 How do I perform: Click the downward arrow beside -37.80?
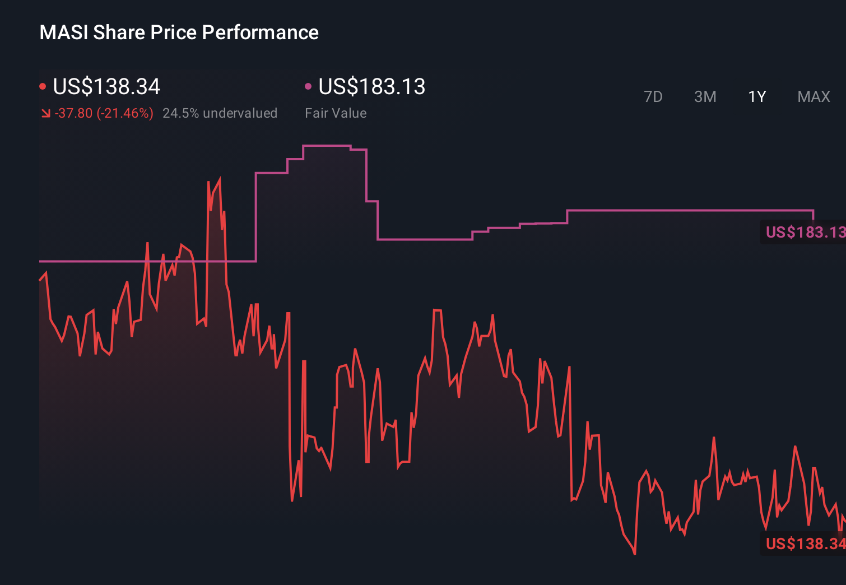pyautogui.click(x=46, y=113)
